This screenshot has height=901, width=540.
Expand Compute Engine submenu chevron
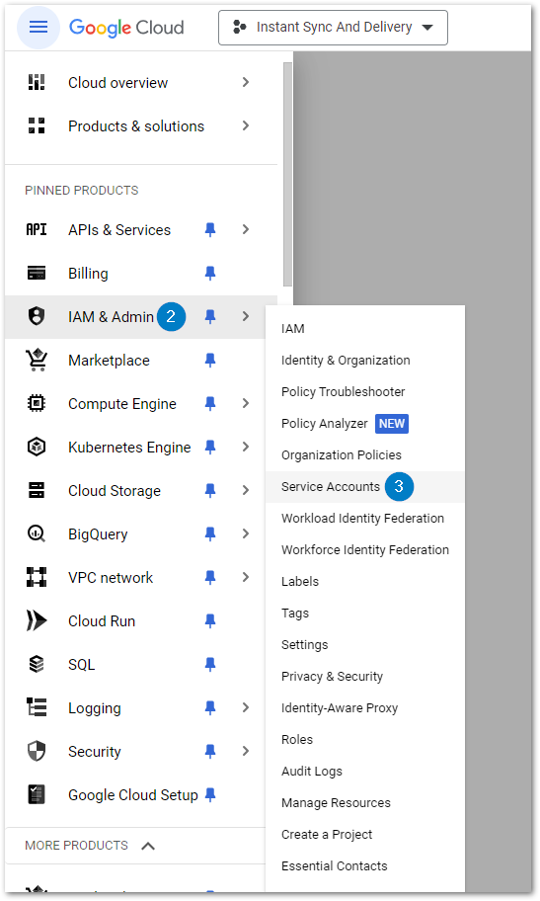click(x=246, y=403)
